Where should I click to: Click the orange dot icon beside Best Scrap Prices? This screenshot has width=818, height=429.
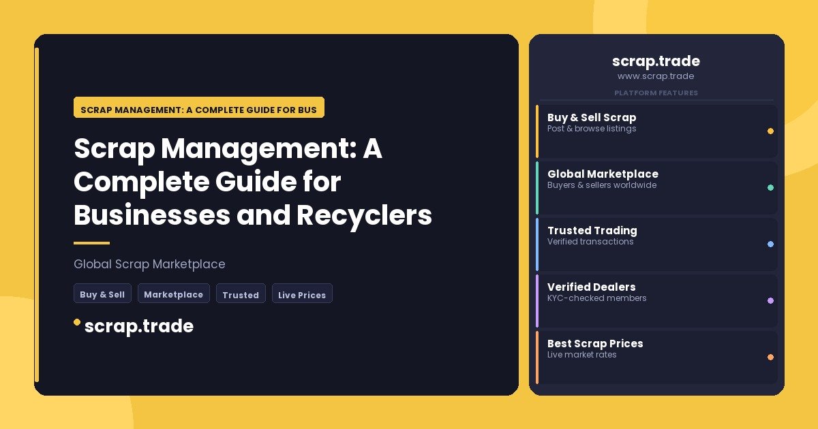[770, 357]
